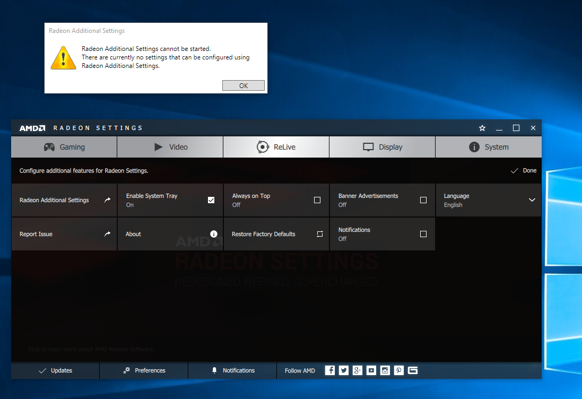The image size is (582, 399).
Task: Click the info icon on About tile
Action: click(214, 234)
